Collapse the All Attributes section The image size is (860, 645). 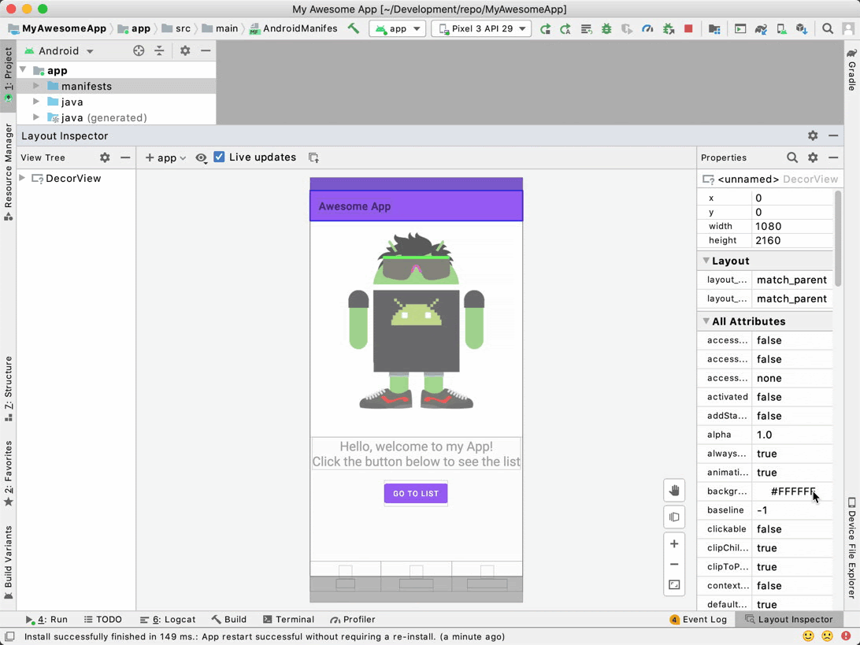click(706, 321)
